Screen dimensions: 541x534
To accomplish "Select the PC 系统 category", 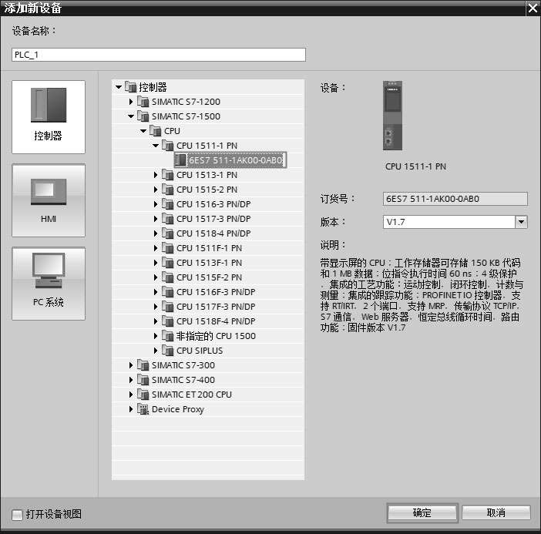I will 49,284.
